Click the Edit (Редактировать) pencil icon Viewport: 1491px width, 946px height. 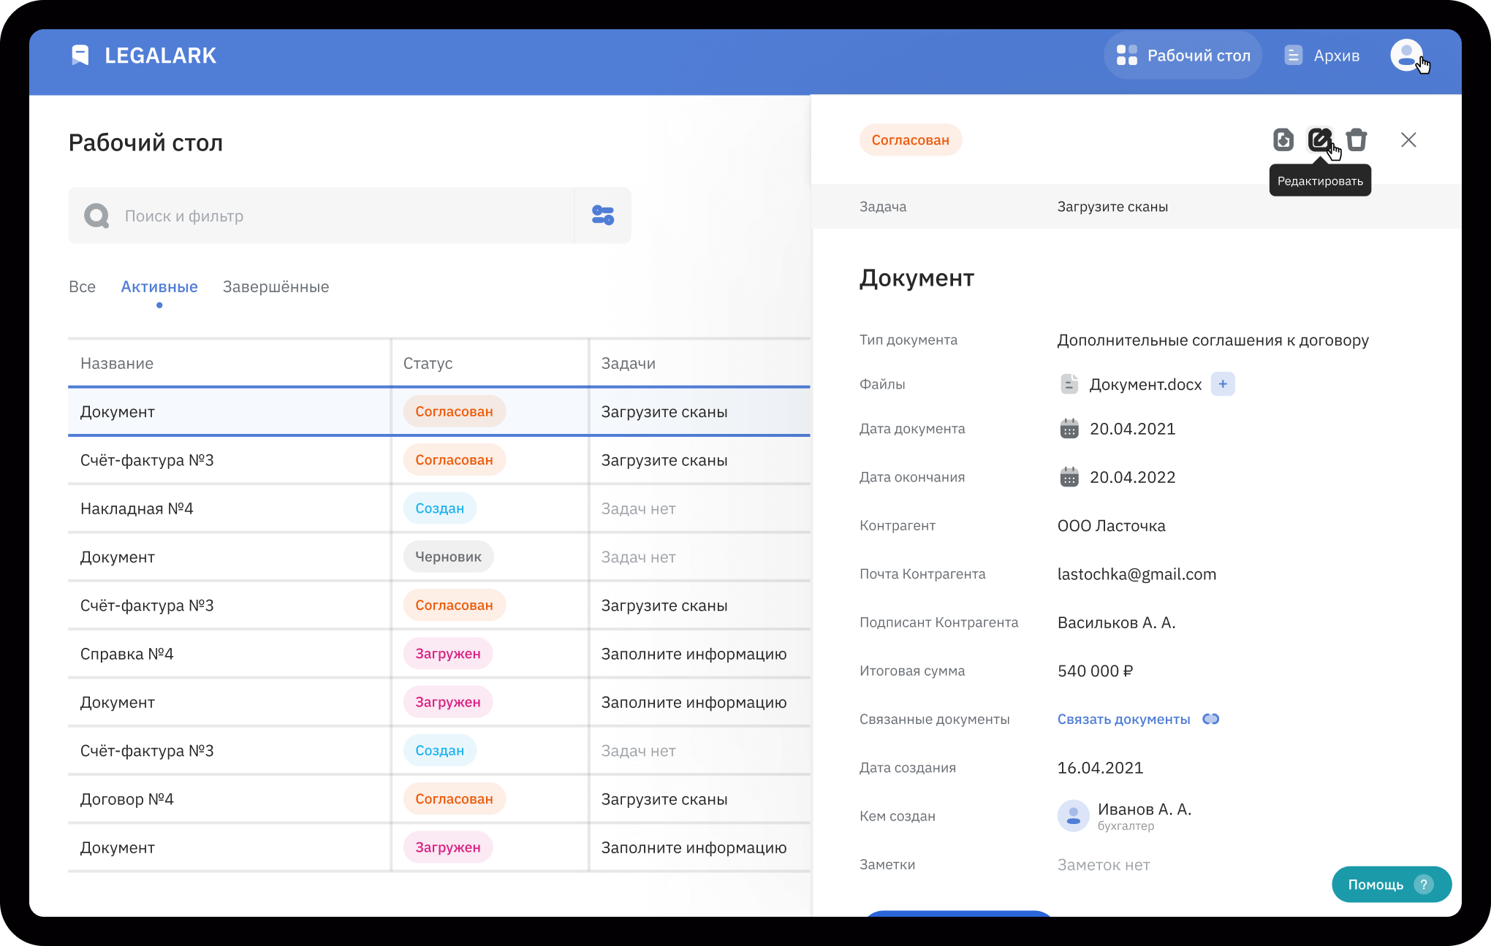point(1319,140)
